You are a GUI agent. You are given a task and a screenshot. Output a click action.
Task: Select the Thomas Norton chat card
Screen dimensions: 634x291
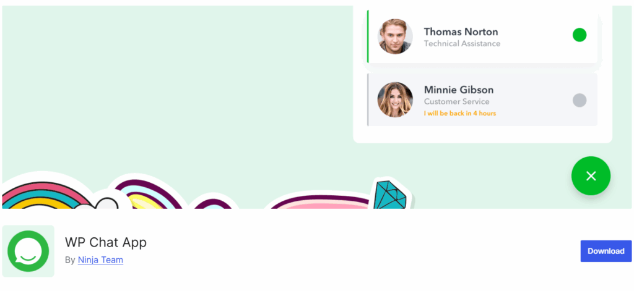click(482, 36)
